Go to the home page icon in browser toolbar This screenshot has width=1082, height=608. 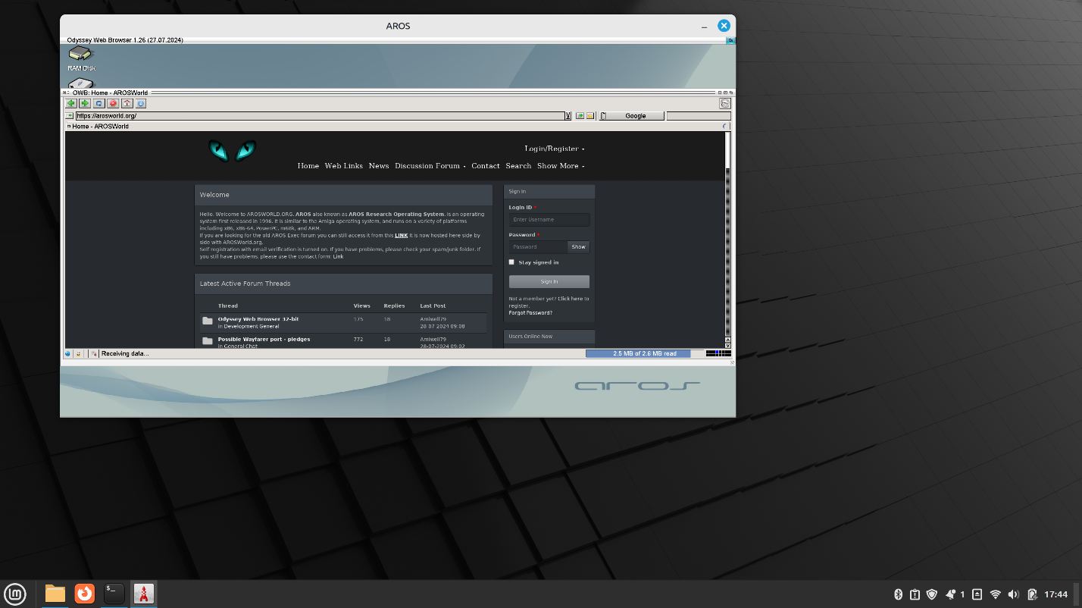pos(127,103)
